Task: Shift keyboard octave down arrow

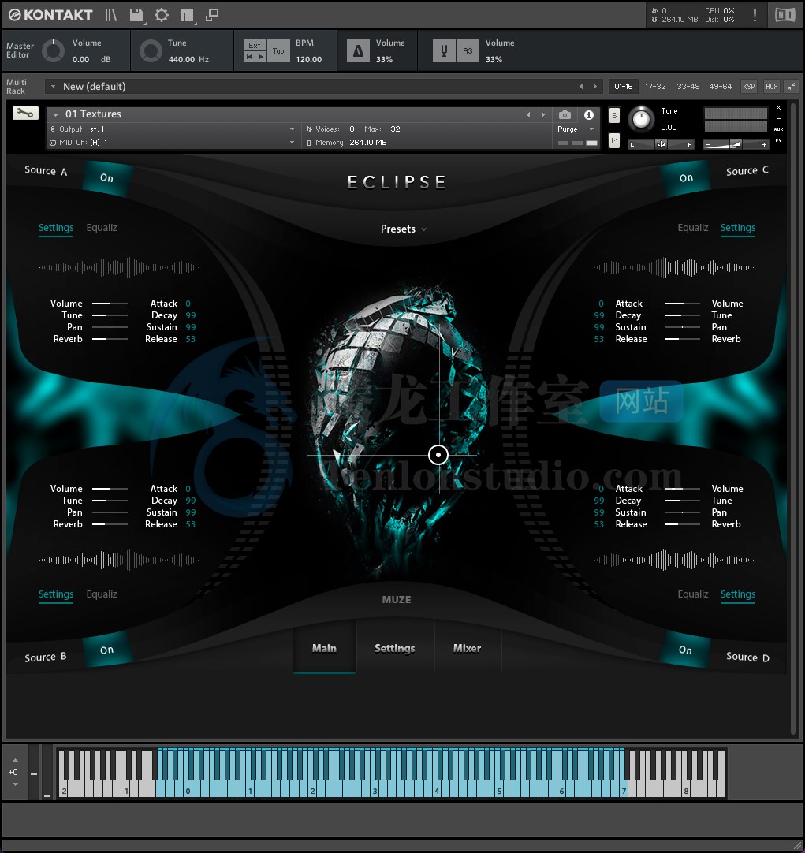Action: 15,784
